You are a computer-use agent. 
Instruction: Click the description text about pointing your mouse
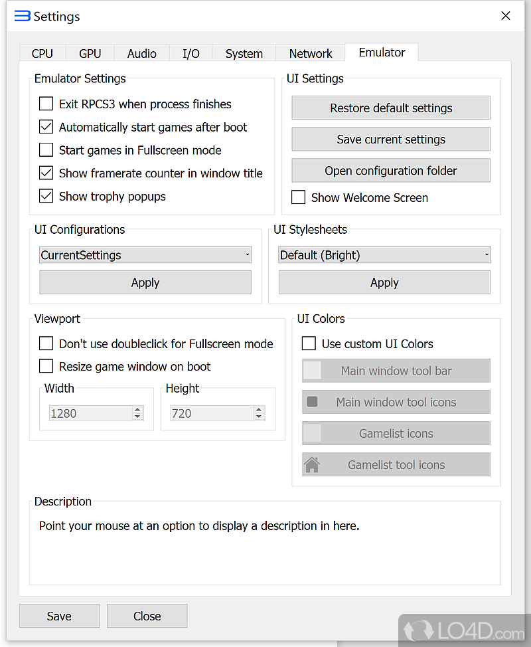[x=199, y=525]
